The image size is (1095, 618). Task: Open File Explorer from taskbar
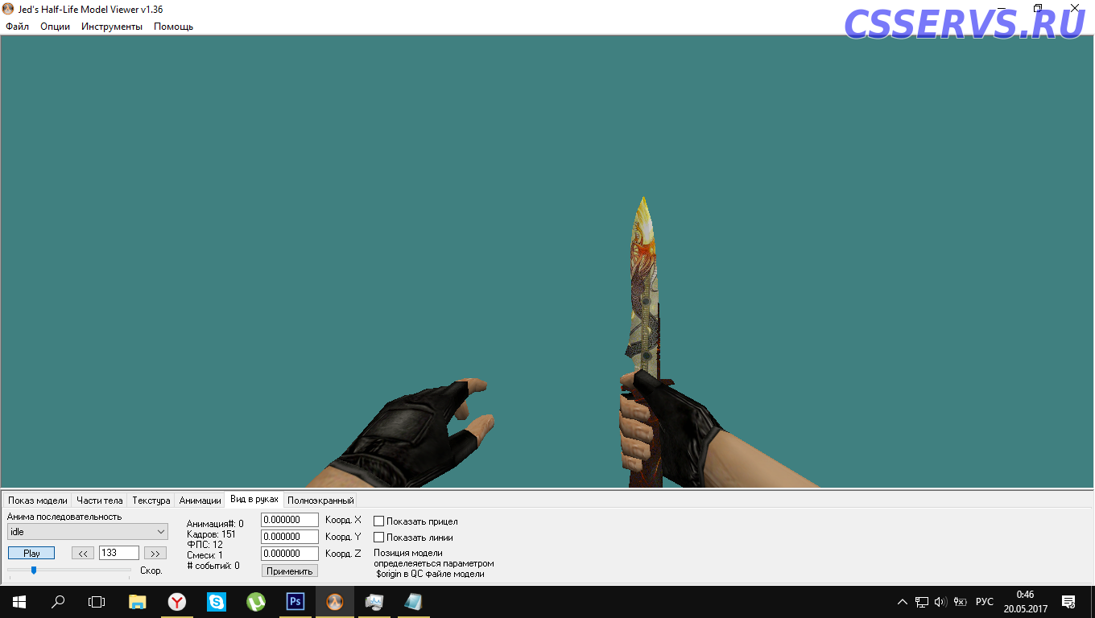pos(138,601)
